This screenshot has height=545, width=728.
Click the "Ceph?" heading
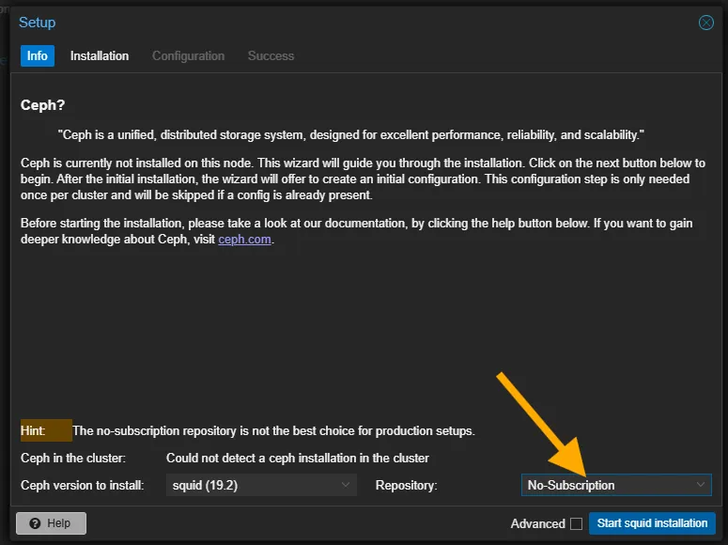click(x=43, y=105)
